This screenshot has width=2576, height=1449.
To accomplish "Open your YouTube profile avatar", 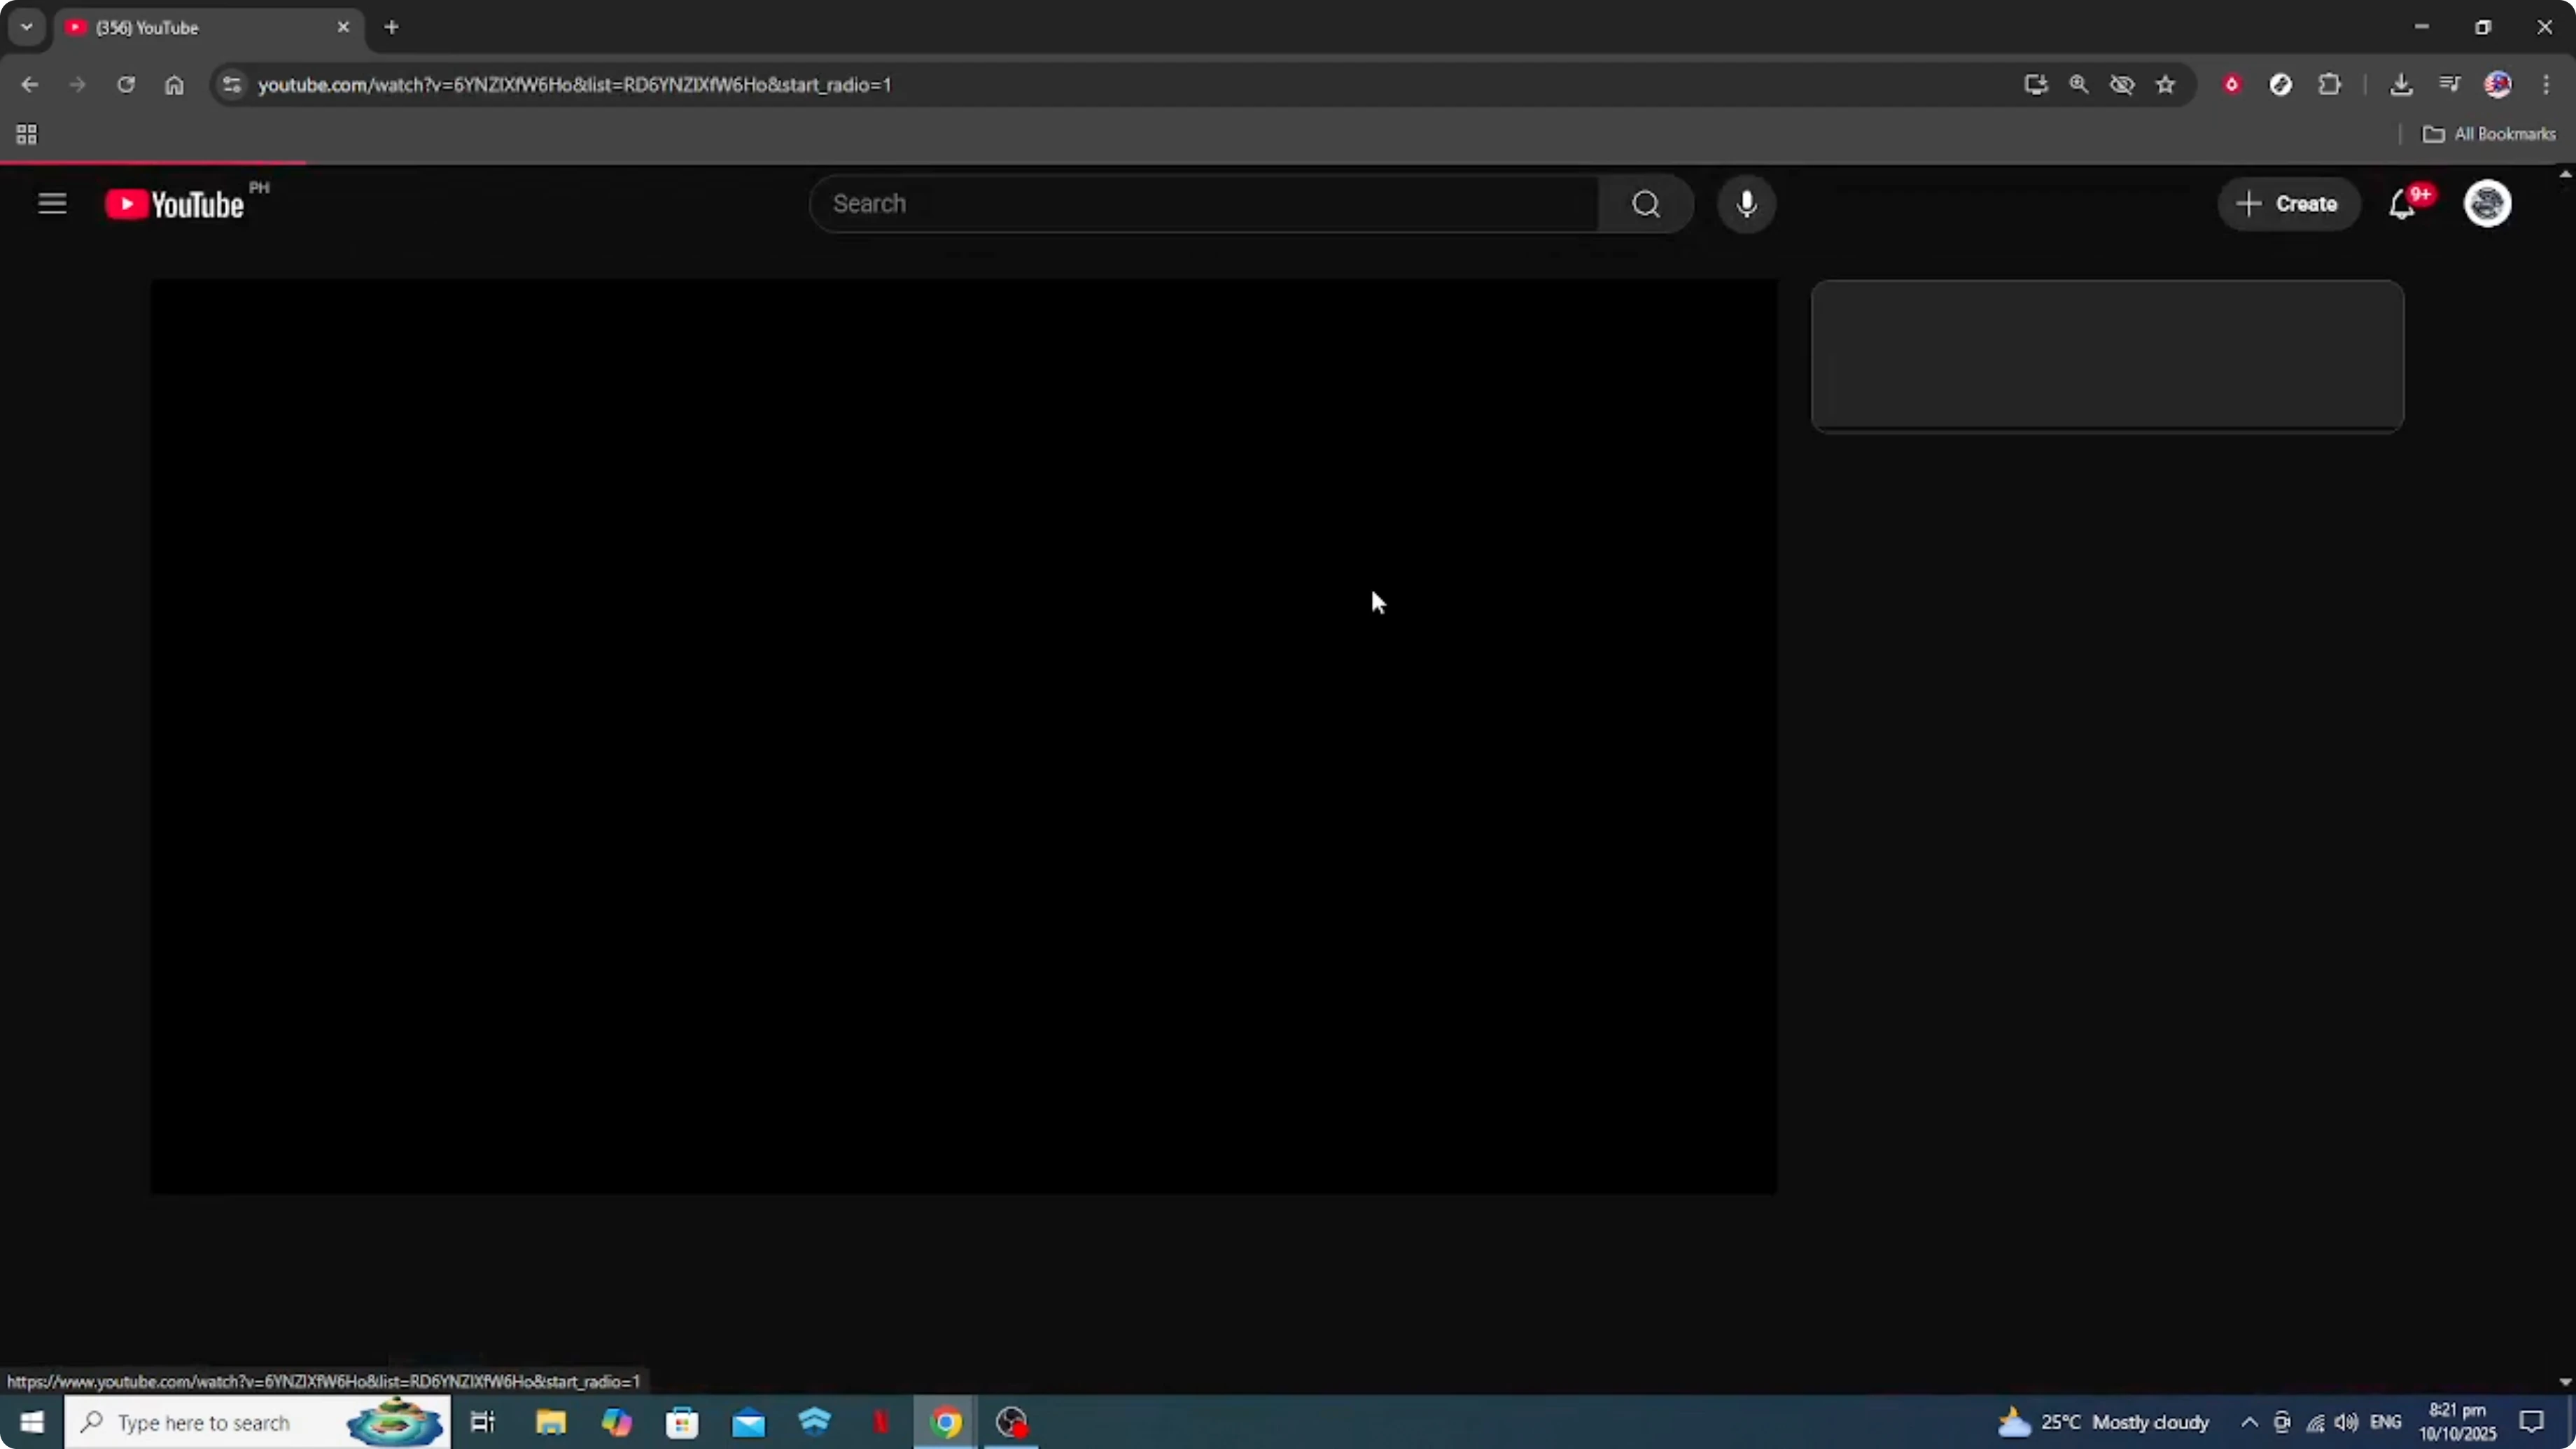I will pyautogui.click(x=2488, y=204).
